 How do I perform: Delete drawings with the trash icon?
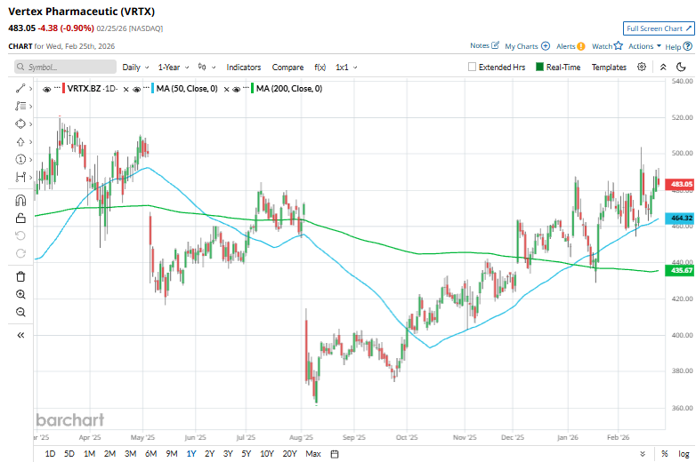pos(20,275)
